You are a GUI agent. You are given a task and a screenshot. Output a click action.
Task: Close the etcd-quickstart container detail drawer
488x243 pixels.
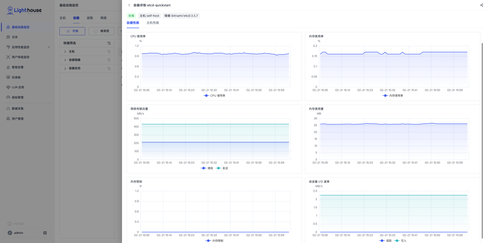coord(129,5)
